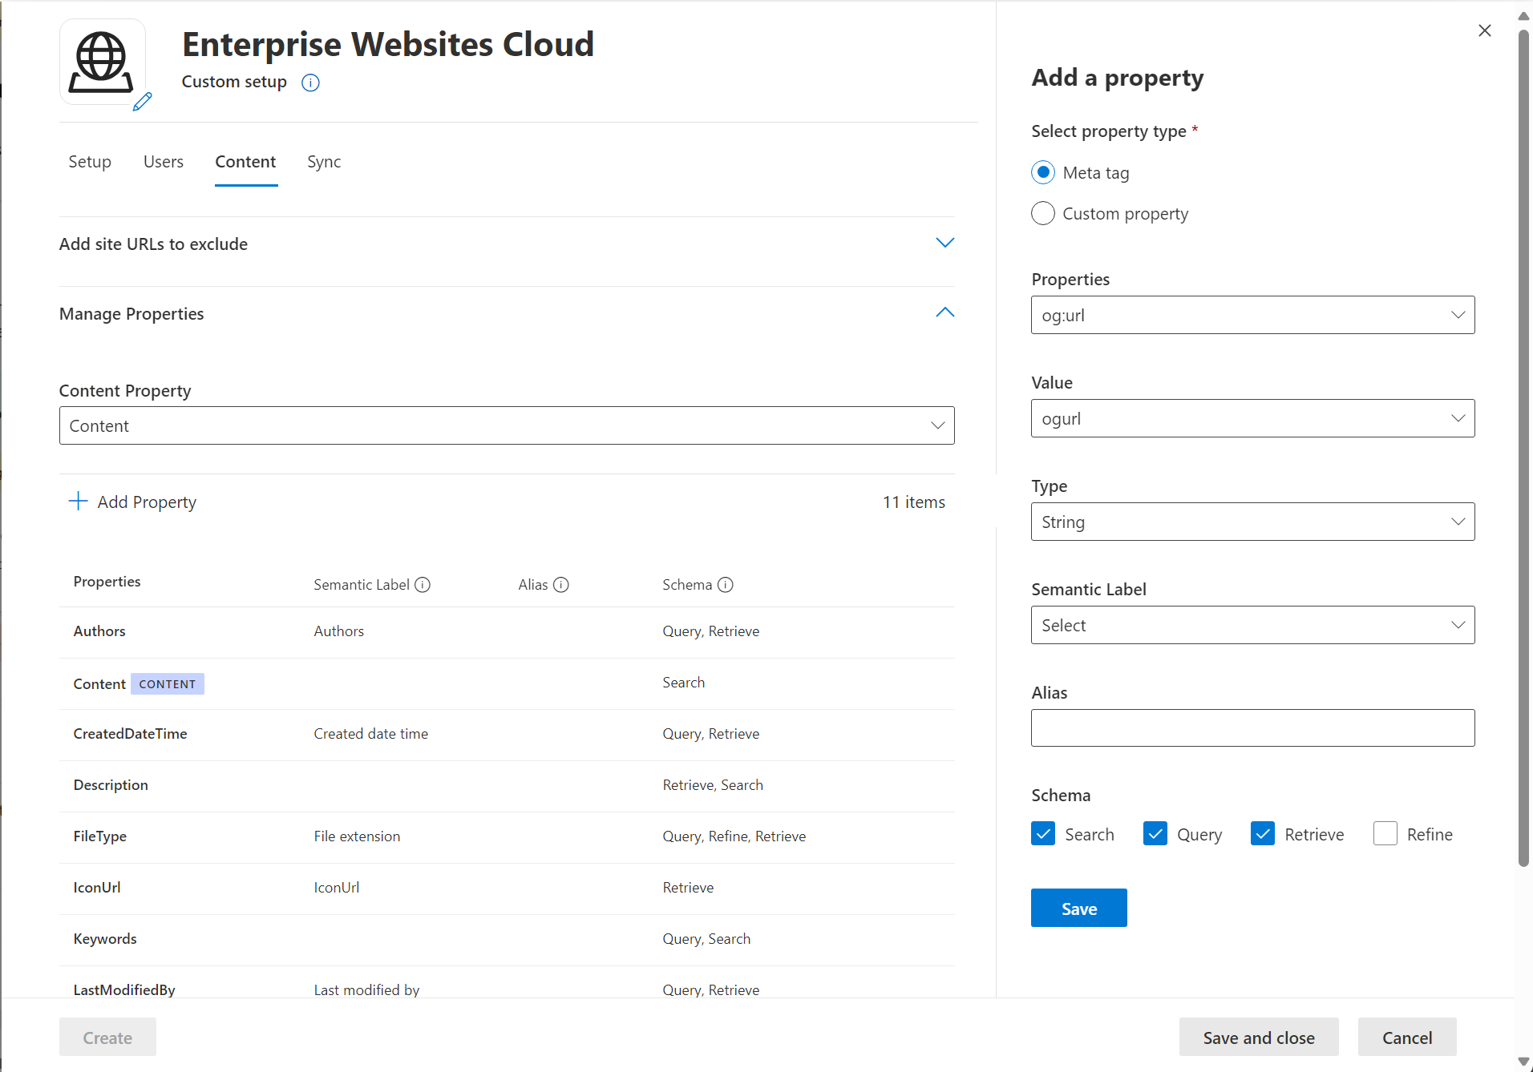The width and height of the screenshot is (1533, 1072).
Task: Click the Save and close button
Action: pyautogui.click(x=1258, y=1037)
